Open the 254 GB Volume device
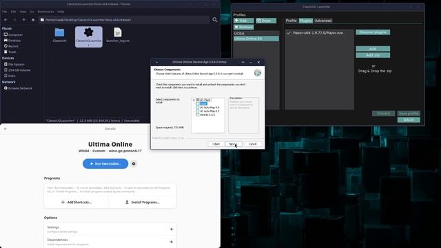 coord(17,70)
